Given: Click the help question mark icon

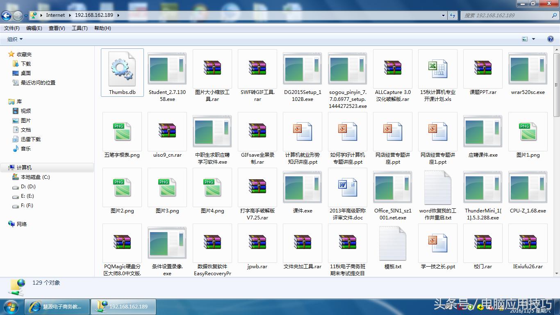Looking at the screenshot, I should pos(551,39).
